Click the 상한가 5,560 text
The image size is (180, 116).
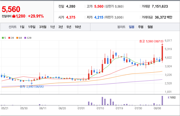pyautogui.click(x=114, y=6)
